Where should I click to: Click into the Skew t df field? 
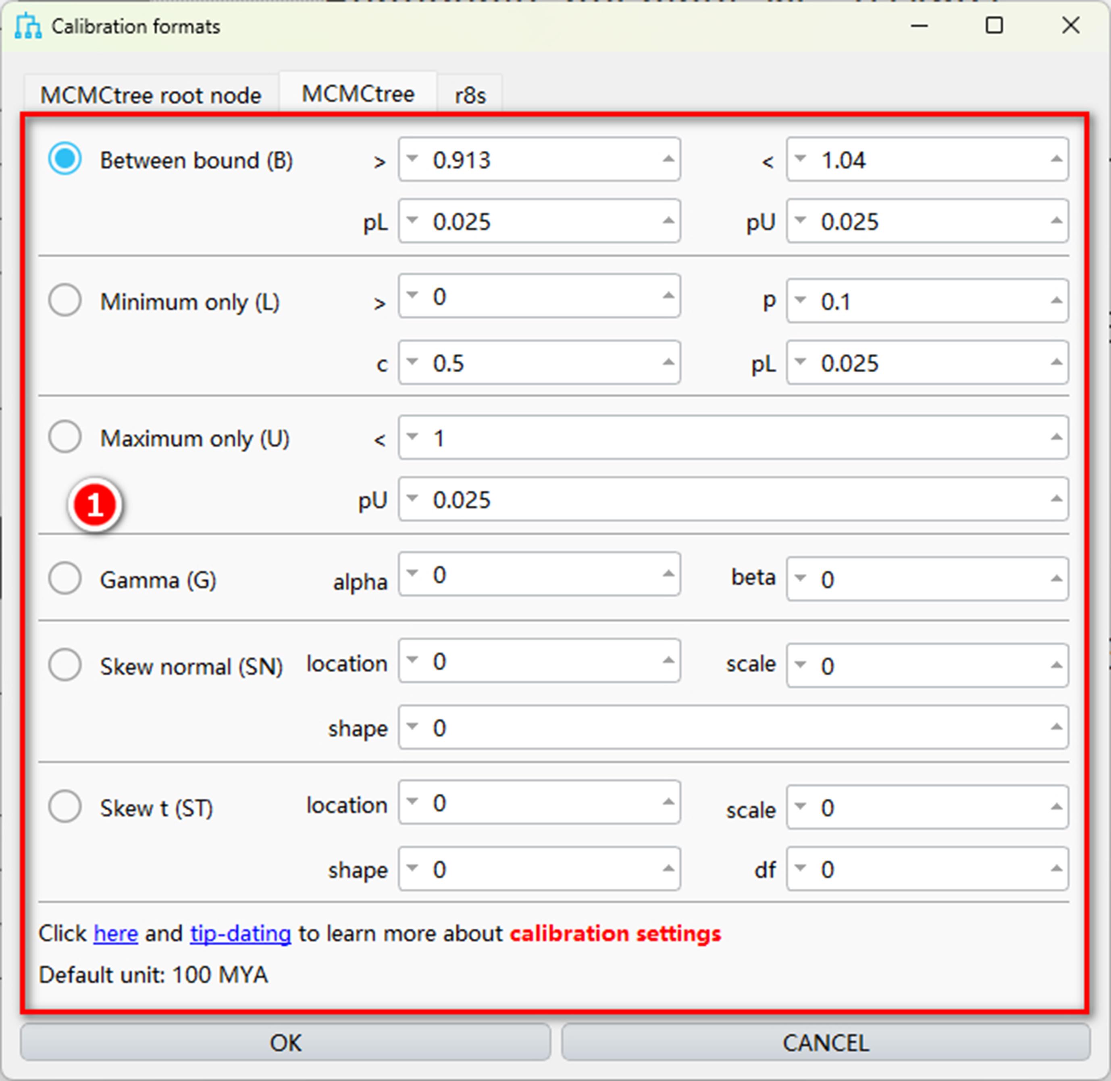point(927,869)
